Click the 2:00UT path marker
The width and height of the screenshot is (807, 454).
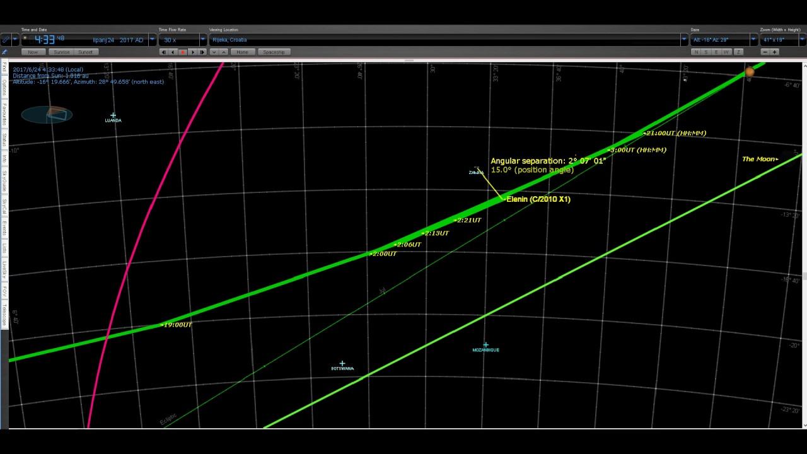tap(384, 254)
